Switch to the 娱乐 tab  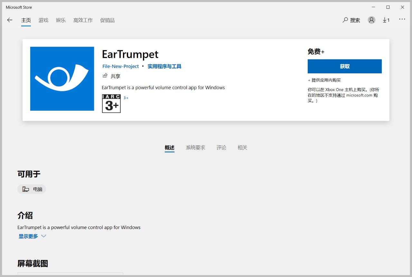pyautogui.click(x=61, y=20)
